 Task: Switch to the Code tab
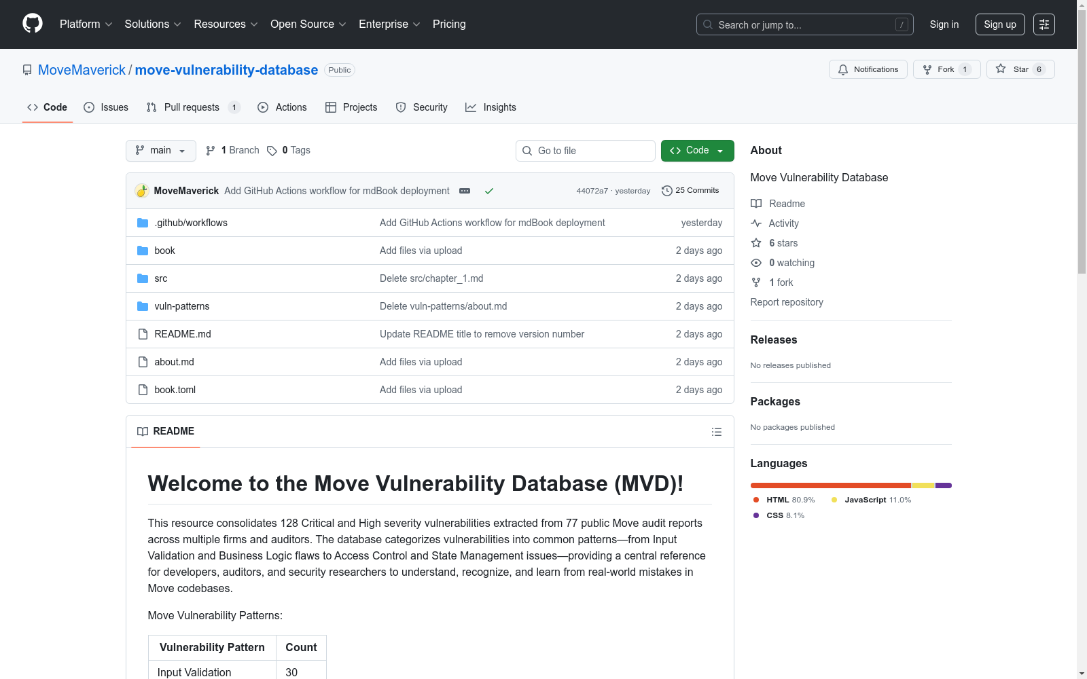point(47,107)
